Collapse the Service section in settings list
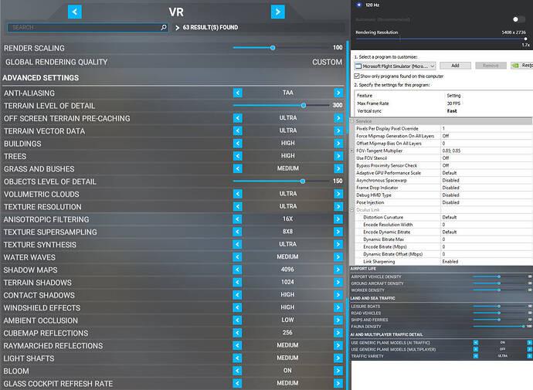Viewport: 533px width, 390px height. click(352, 121)
